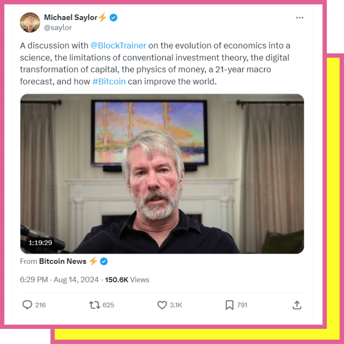Like the post with the heart icon
Screen dimensions: 344x344
162,305
